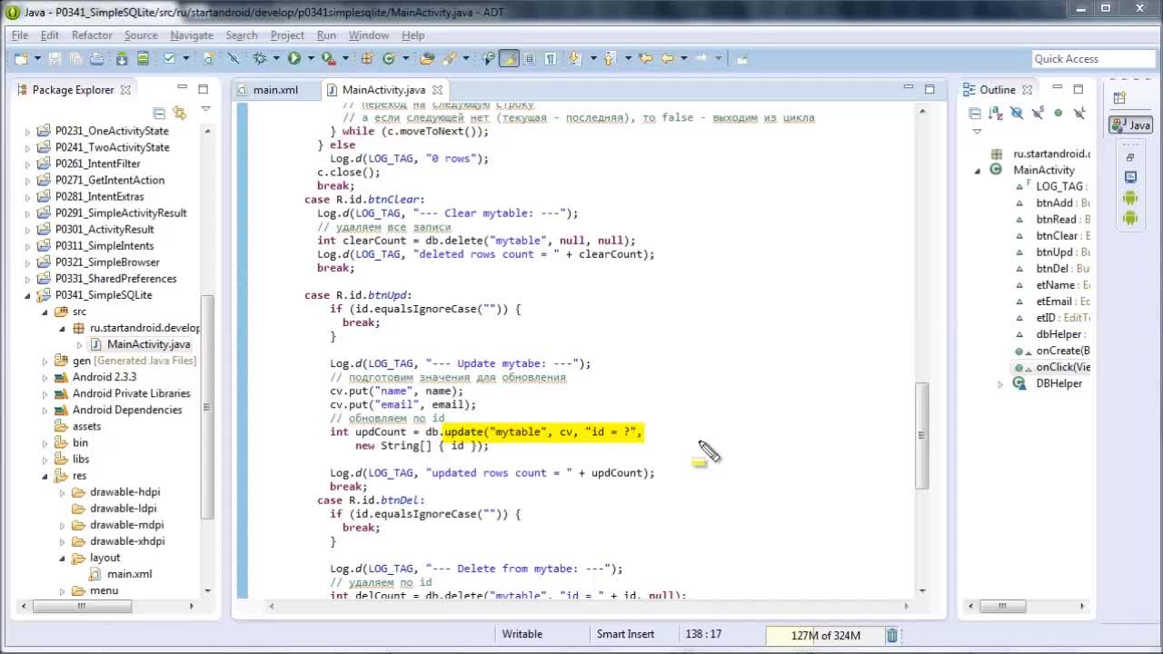The width and height of the screenshot is (1163, 654).
Task: Open dropdown next to Back navigation arrow
Action: pos(683,59)
